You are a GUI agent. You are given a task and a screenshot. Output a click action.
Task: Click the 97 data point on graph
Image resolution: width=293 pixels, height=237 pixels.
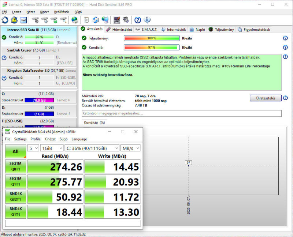coord(188,165)
